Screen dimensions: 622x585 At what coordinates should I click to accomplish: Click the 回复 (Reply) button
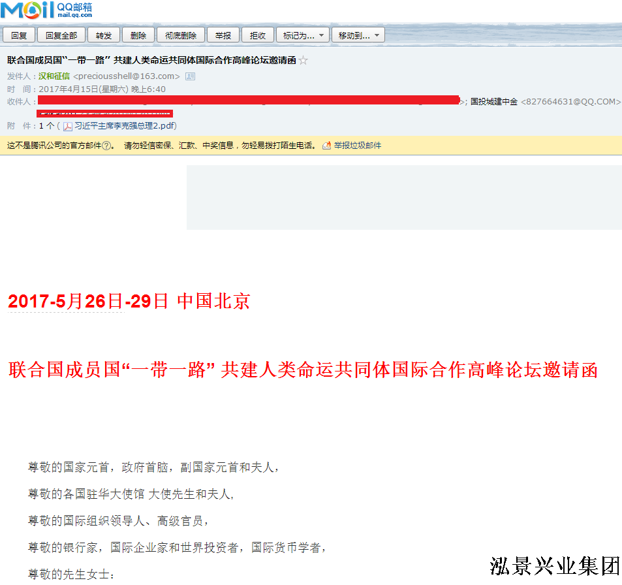[18, 35]
